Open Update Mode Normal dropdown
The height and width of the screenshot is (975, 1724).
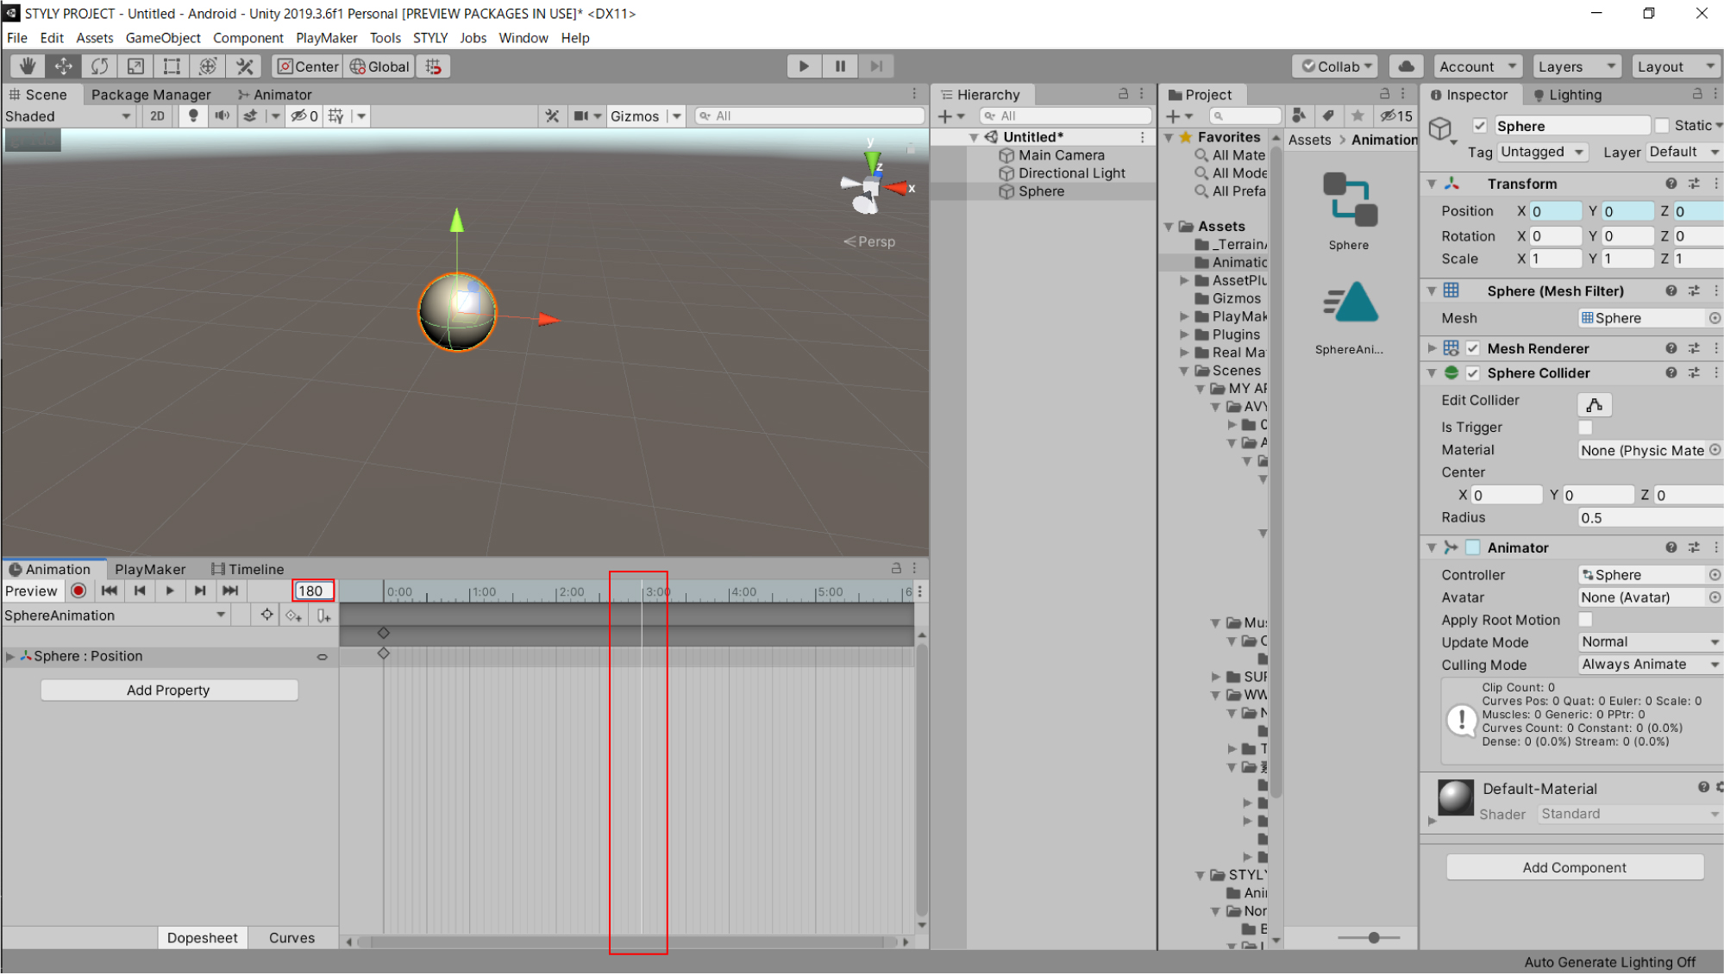(x=1650, y=642)
